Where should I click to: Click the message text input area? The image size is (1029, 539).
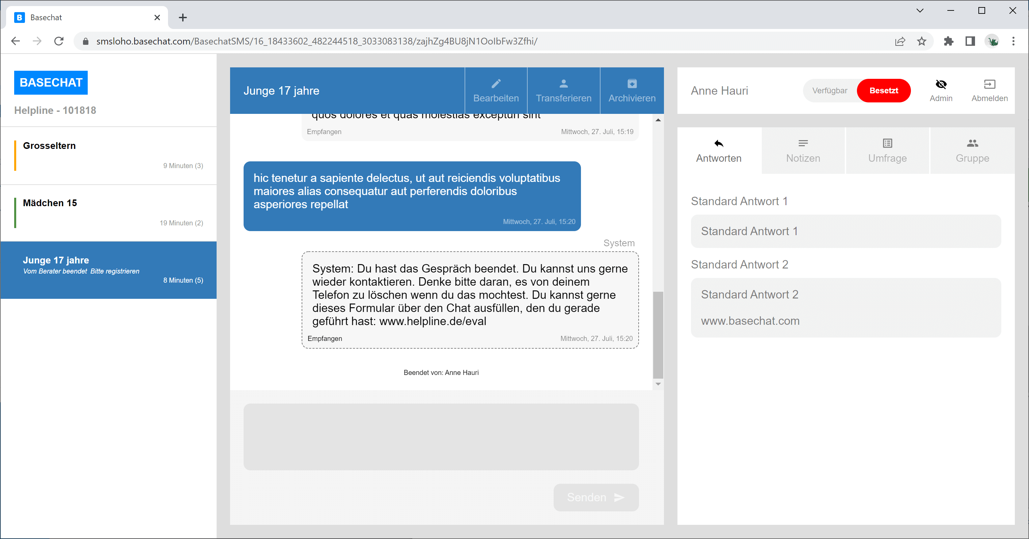[441, 437]
